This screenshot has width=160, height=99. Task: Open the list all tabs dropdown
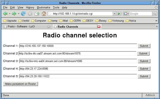[157, 27]
